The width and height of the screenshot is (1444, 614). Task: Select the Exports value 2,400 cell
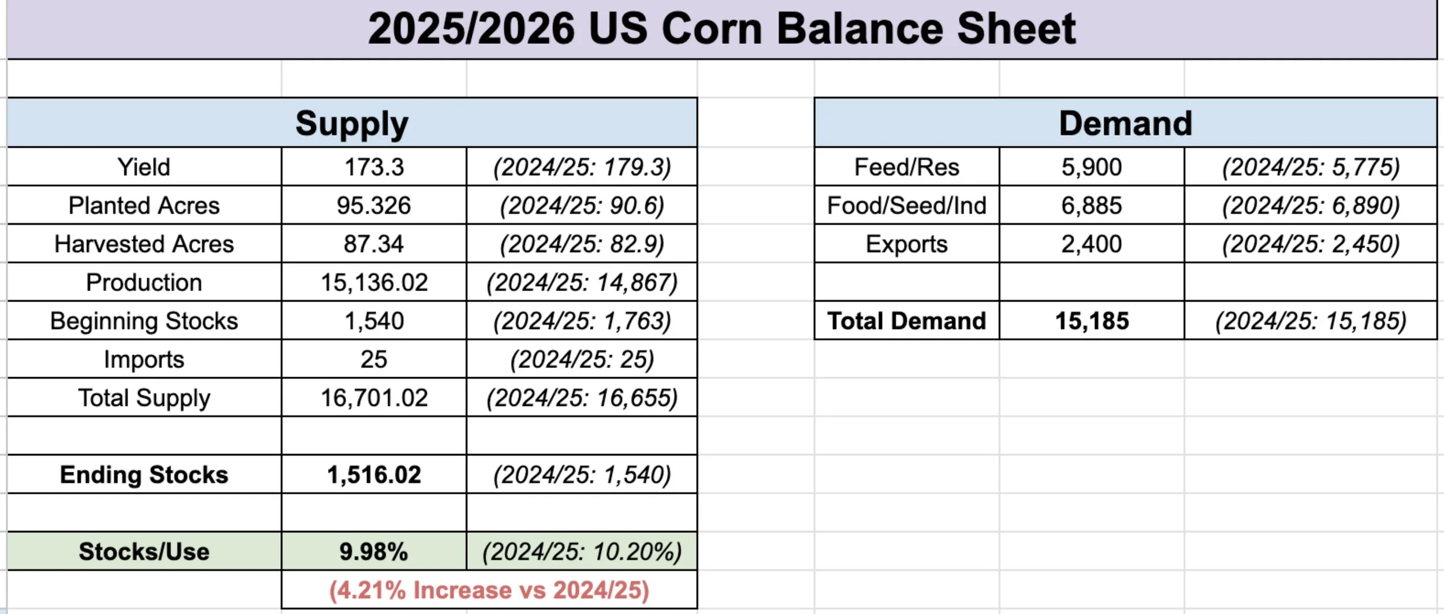coord(1091,244)
